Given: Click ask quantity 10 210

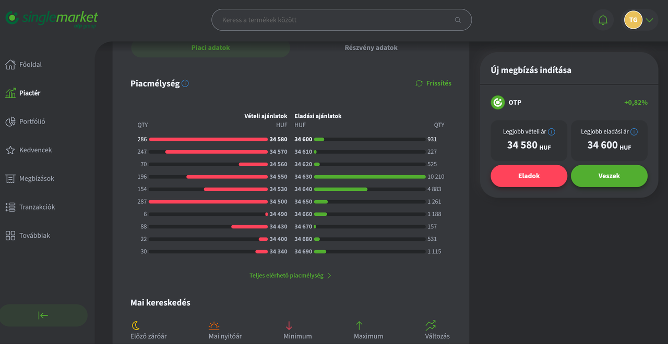Looking at the screenshot, I should coord(436,177).
